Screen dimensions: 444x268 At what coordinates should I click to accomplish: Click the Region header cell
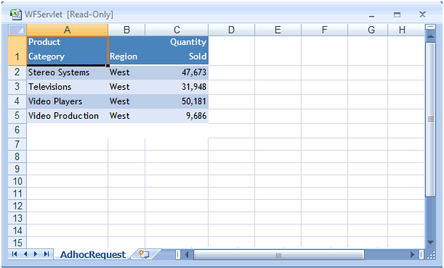(126, 51)
